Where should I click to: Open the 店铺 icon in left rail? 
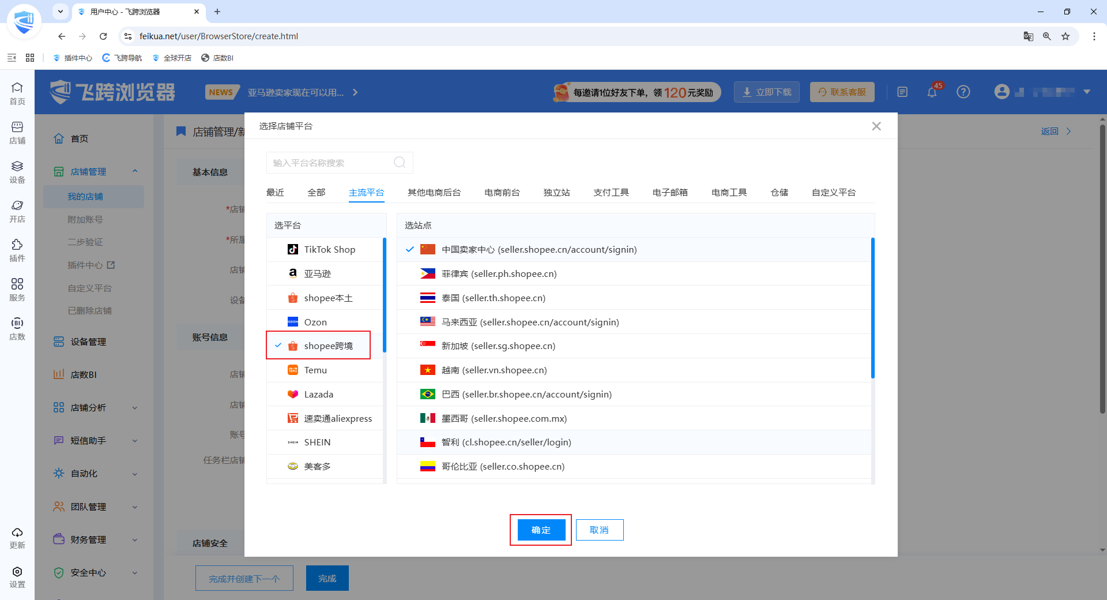[17, 132]
